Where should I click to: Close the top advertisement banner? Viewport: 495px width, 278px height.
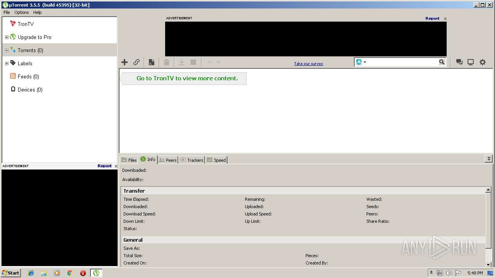click(445, 19)
